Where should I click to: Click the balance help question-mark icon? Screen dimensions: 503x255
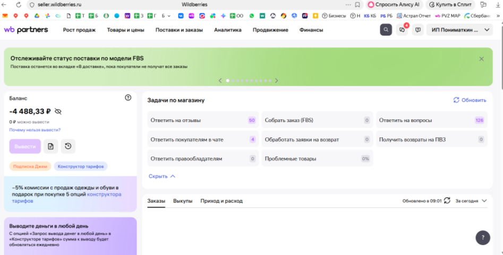[128, 98]
